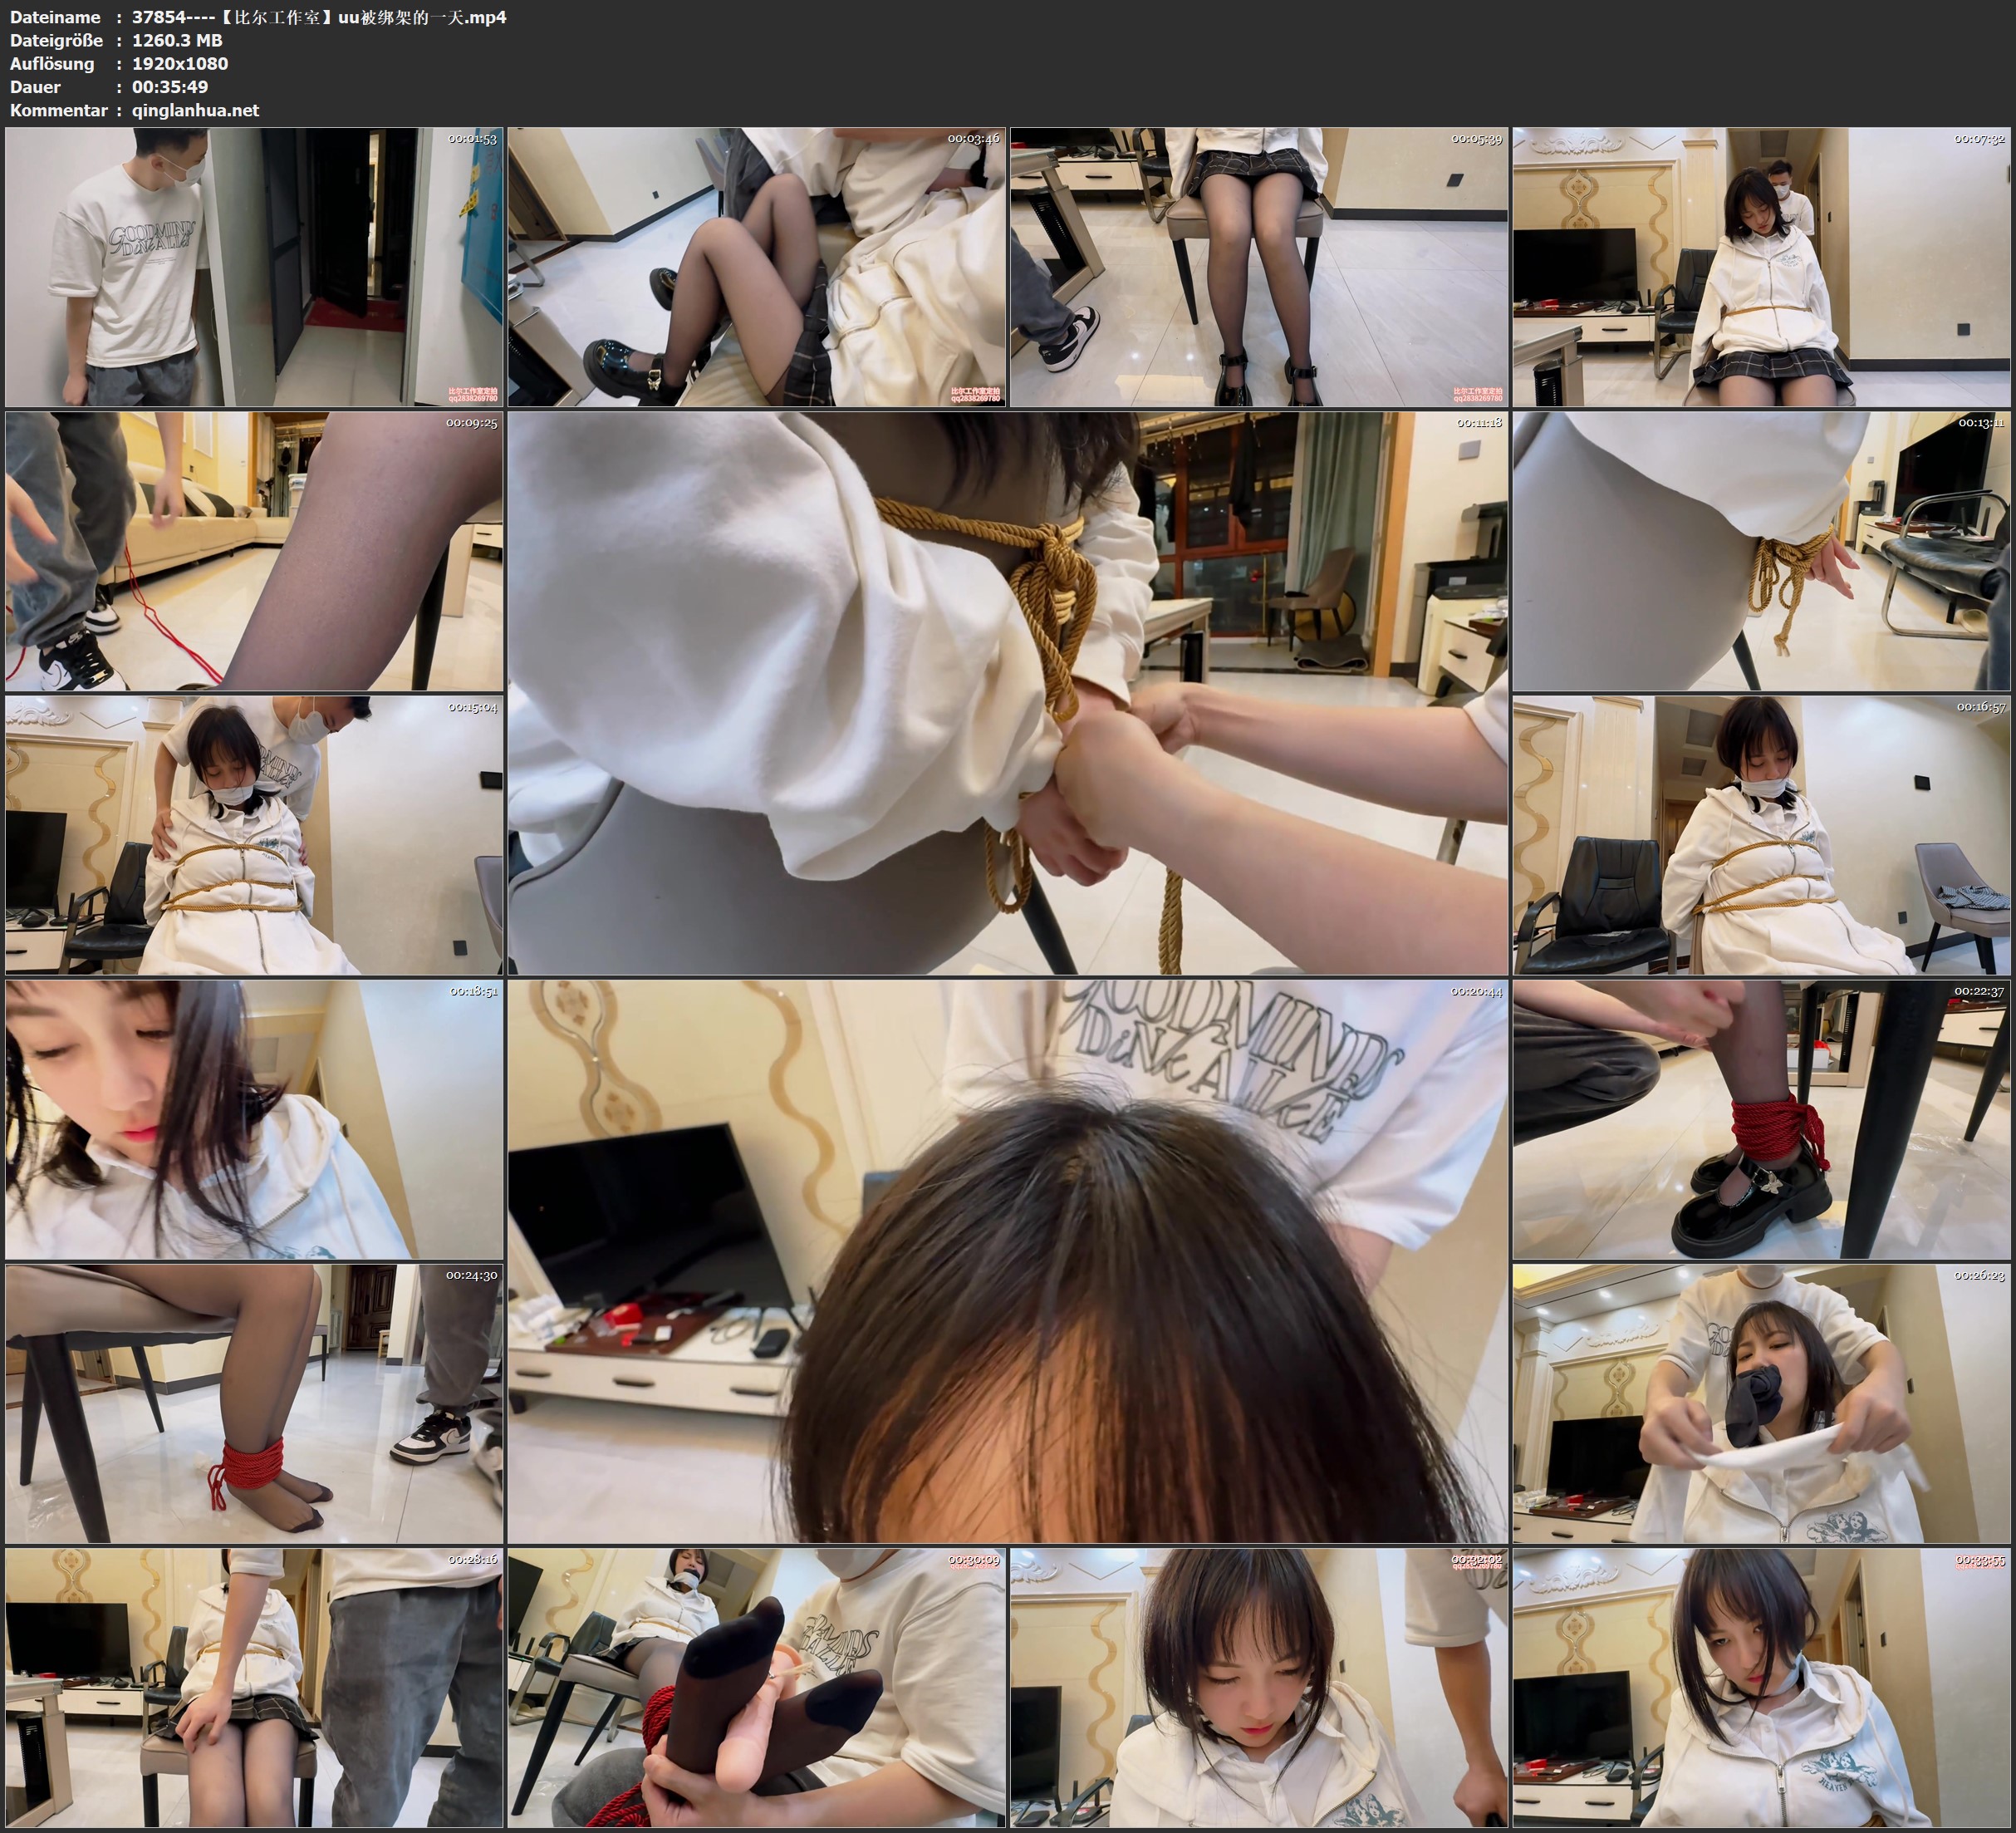
Task: Select the thumbnail labeled 00:09:25
Action: click(x=254, y=551)
